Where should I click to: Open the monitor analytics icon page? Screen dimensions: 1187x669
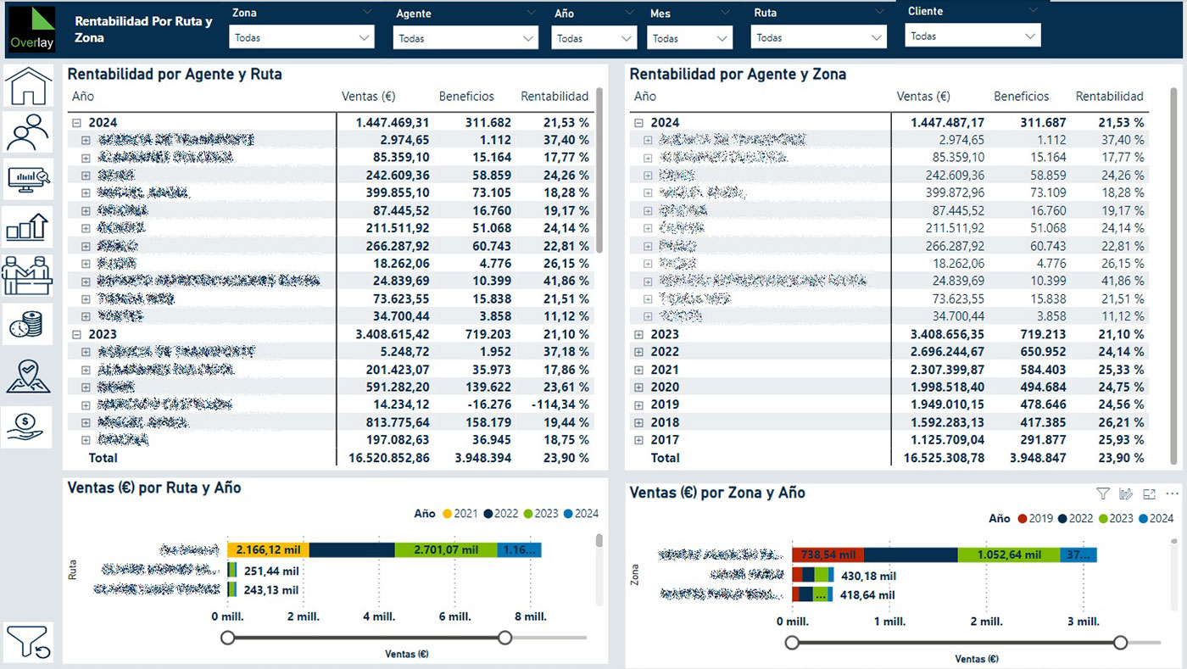28,178
